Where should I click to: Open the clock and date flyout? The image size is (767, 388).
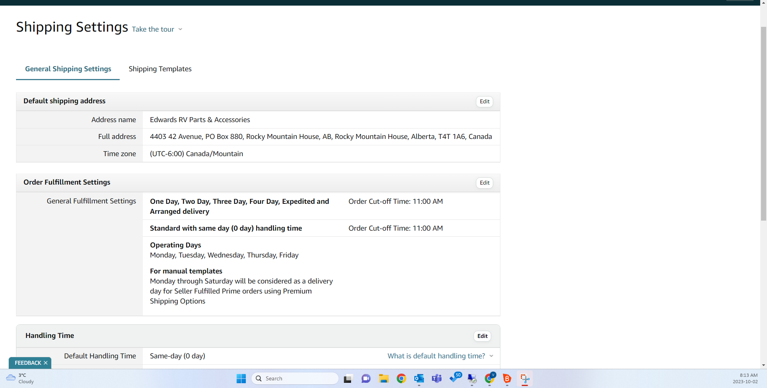pos(745,378)
